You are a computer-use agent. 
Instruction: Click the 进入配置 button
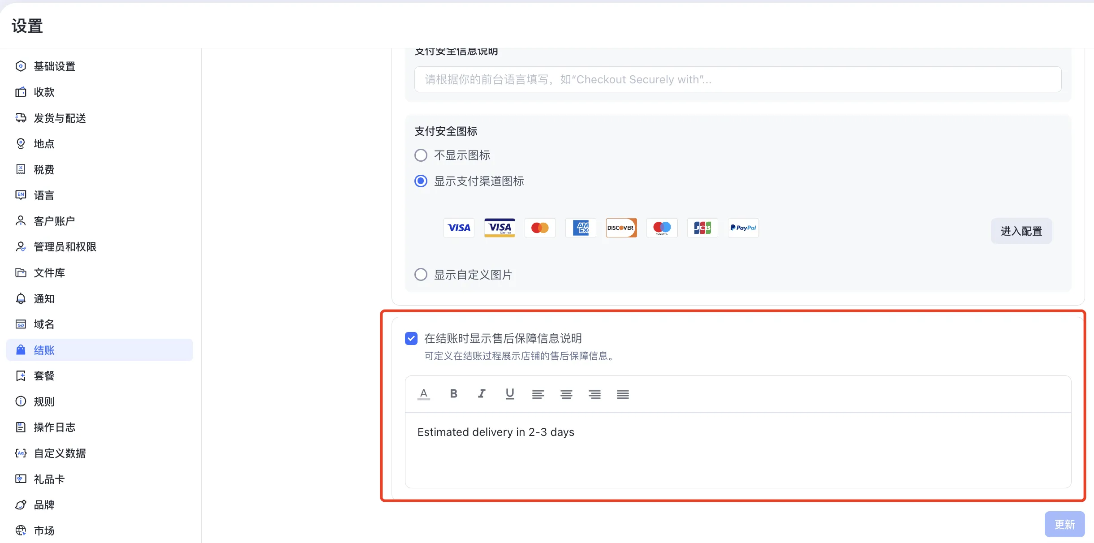(1021, 231)
